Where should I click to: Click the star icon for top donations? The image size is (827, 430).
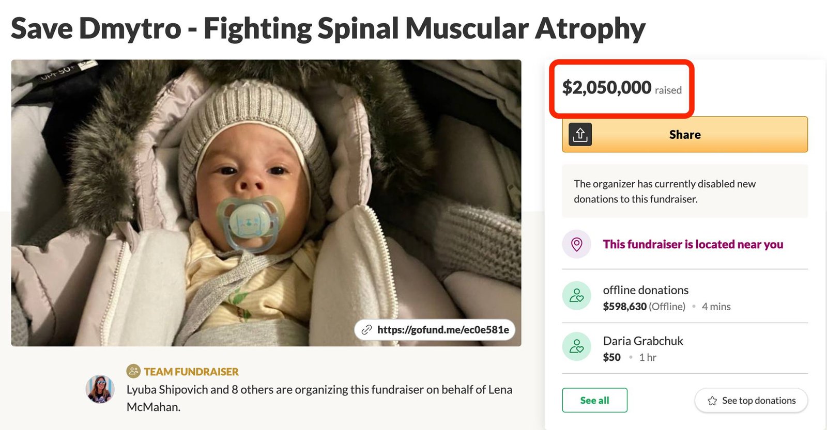coord(712,401)
